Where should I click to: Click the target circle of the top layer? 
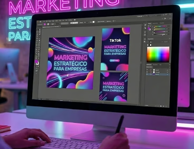pos(168,70)
